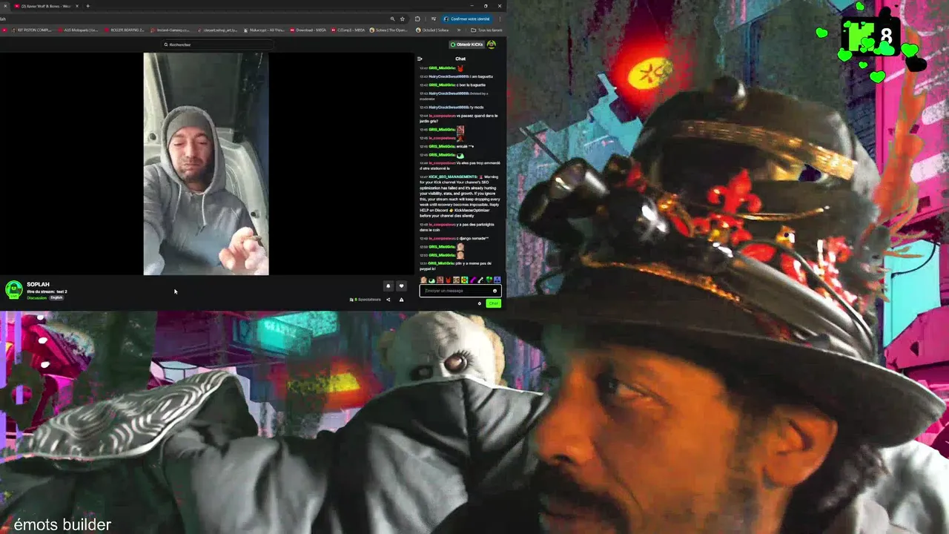Screen dimensions: 949x534
Task: Insert the green tree emote from quick bar
Action: pyautogui.click(x=489, y=280)
